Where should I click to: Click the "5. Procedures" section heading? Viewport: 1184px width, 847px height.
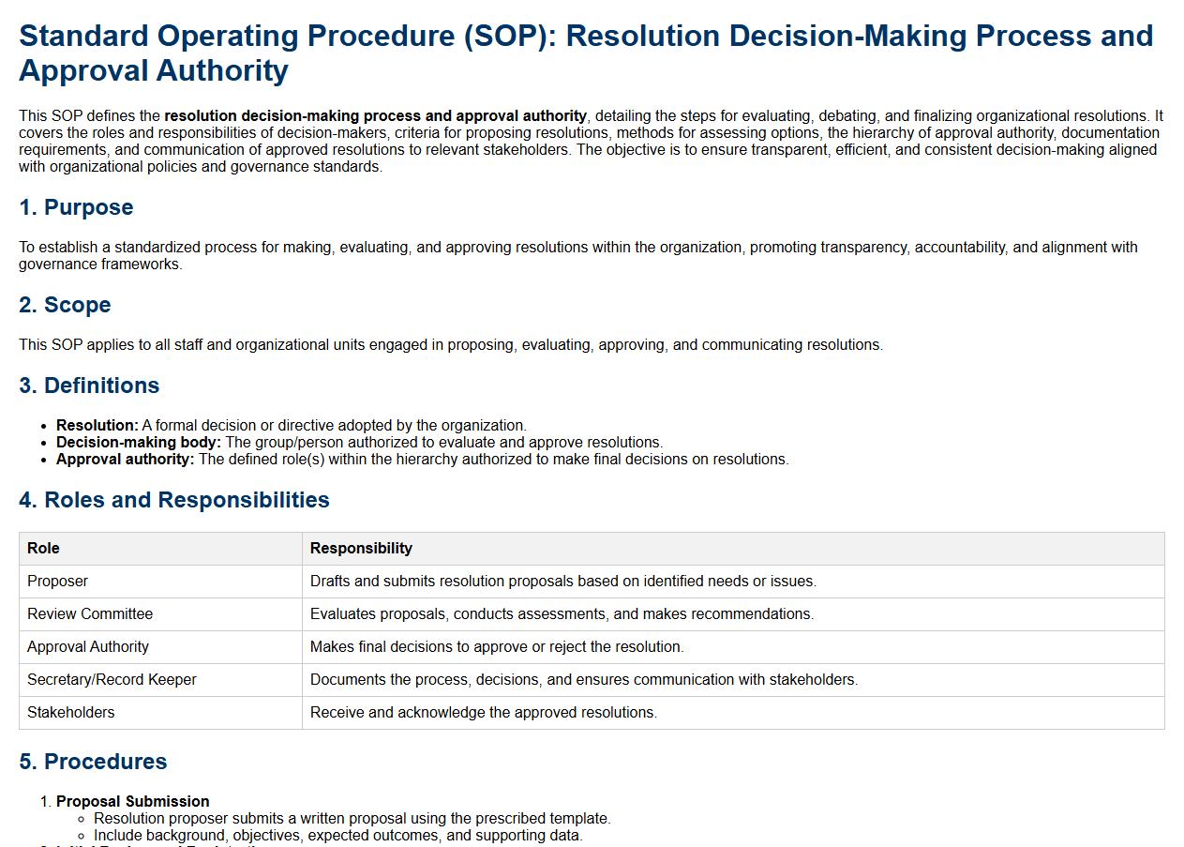pos(93,762)
